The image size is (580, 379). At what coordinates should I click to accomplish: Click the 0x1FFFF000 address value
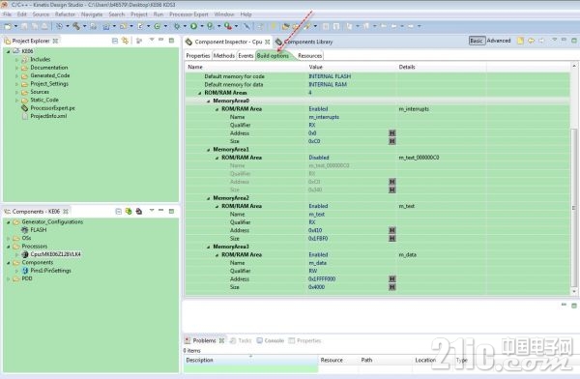click(322, 278)
